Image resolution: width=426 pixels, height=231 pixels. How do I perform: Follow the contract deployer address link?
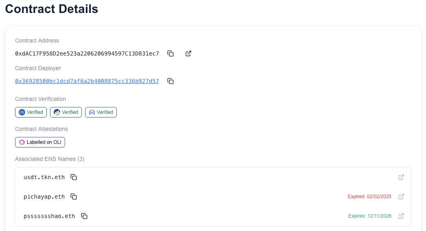(87, 81)
